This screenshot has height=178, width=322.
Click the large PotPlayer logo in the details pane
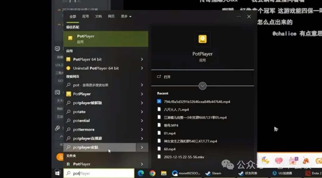(x=202, y=39)
